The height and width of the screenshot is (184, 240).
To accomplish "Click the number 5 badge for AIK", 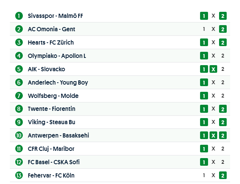I will pyautogui.click(x=19, y=69).
